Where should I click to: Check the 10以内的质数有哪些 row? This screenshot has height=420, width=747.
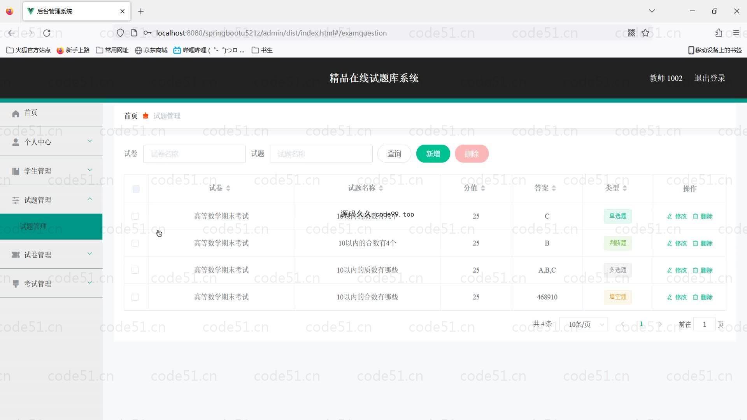[135, 270]
